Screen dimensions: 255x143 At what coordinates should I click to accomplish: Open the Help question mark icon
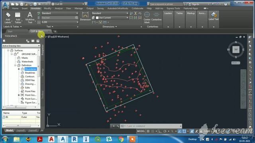[226, 4]
